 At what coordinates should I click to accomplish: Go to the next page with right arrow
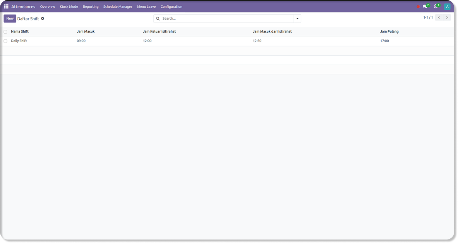point(447,18)
